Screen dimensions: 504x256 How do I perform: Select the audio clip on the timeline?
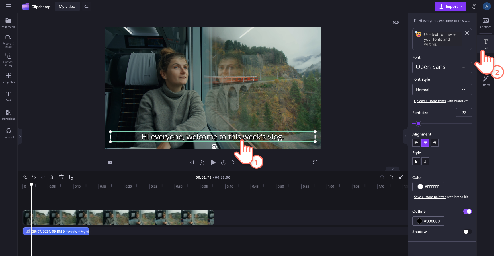click(x=56, y=231)
